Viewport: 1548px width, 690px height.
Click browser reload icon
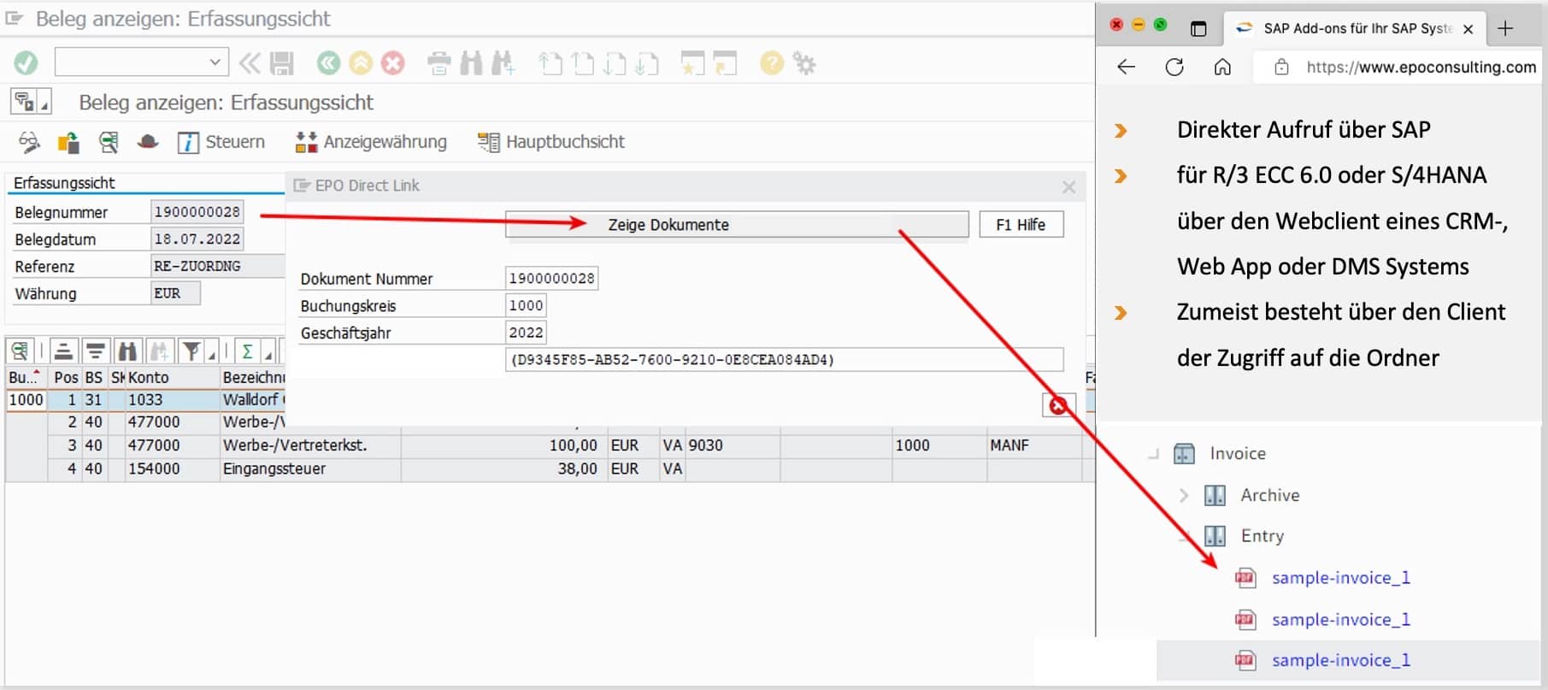pyautogui.click(x=1174, y=67)
